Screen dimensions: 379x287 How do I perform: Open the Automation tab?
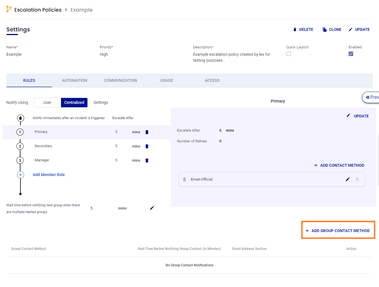[74, 80]
